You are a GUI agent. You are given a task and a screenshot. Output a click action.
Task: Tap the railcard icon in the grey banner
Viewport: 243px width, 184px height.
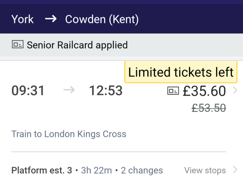[17, 45]
